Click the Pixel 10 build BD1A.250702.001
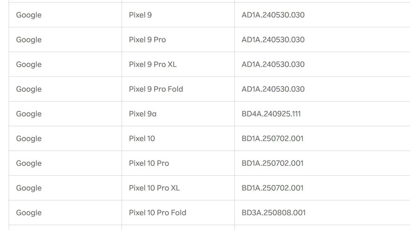Image resolution: width=410 pixels, height=230 pixels. pyautogui.click(x=273, y=138)
